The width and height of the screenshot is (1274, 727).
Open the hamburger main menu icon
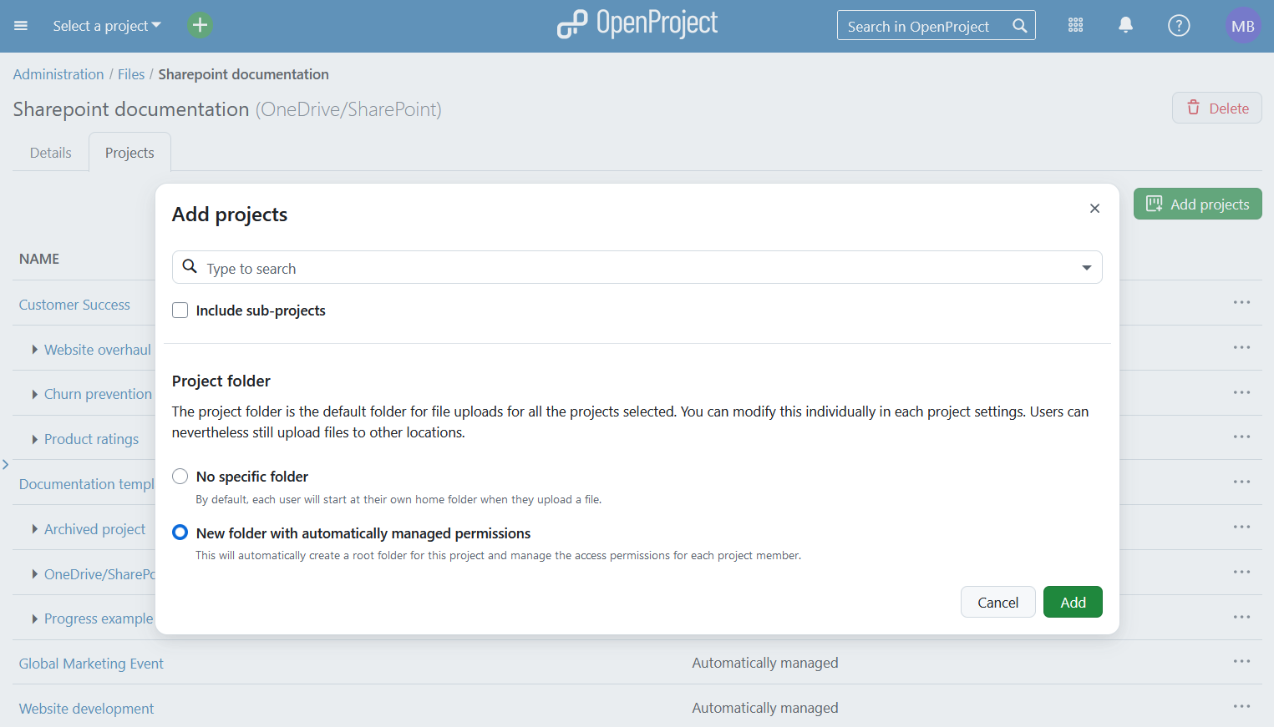pos(21,26)
